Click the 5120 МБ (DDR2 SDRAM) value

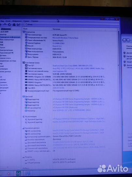[62, 74]
